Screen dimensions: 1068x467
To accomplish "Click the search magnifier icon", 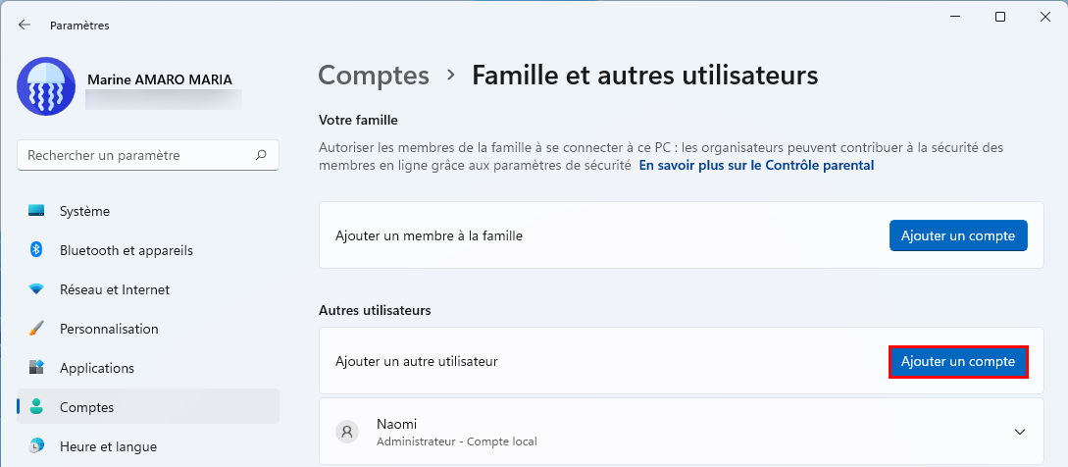I will point(261,155).
